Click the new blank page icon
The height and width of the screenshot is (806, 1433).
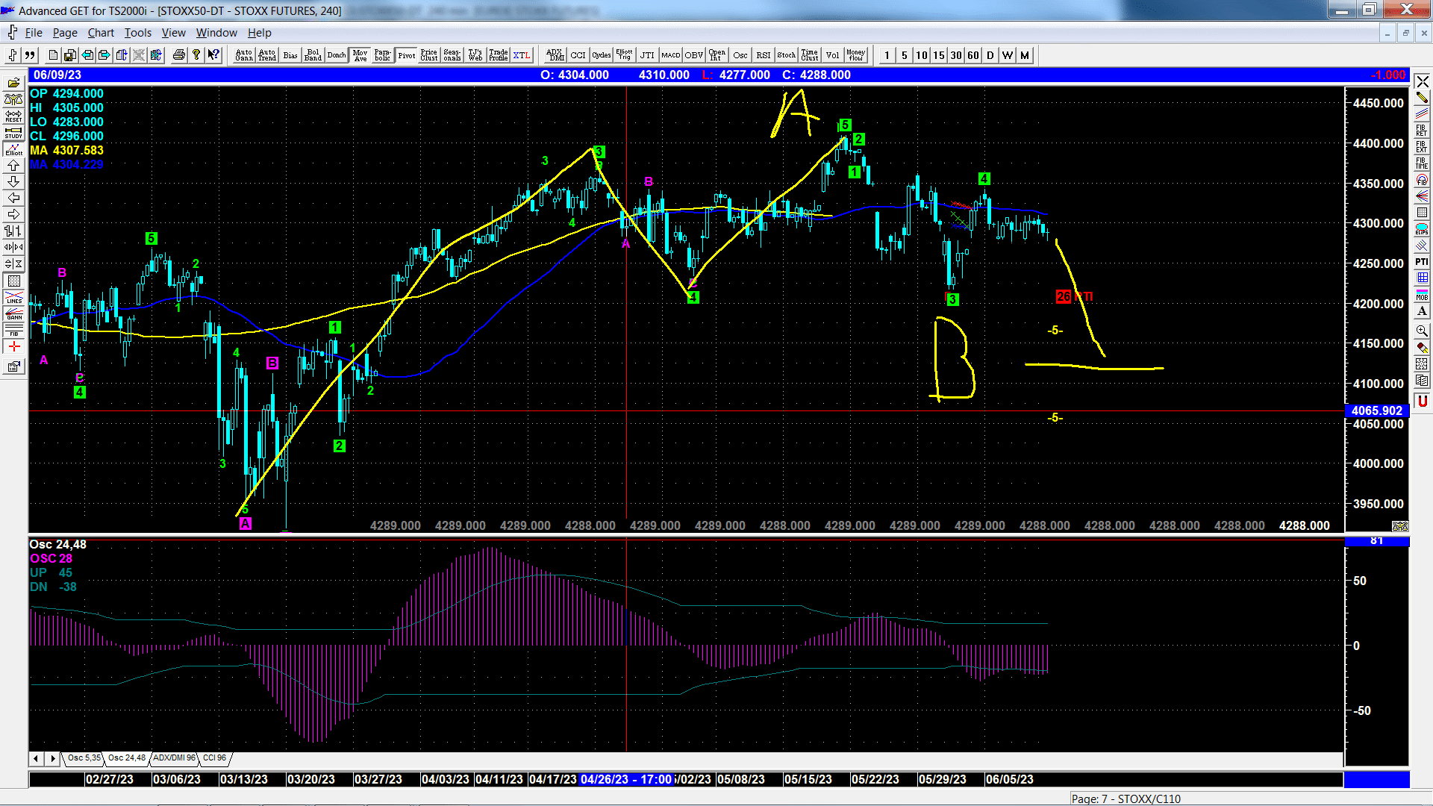tap(53, 55)
